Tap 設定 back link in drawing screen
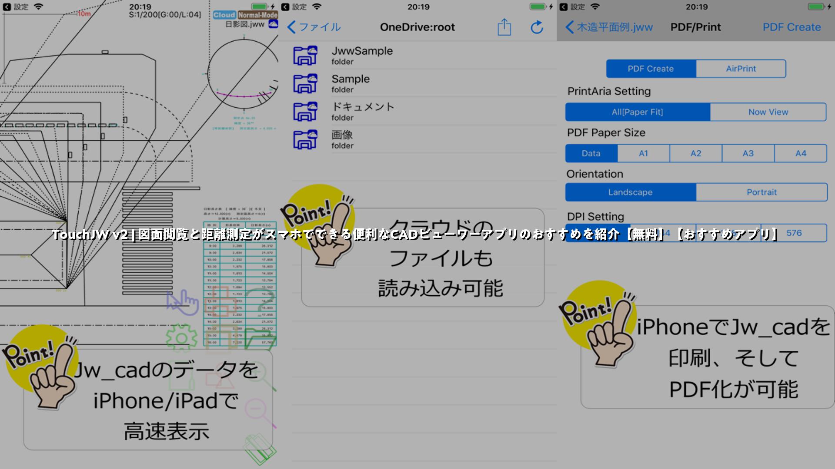Screen dimensions: 835x469 pyautogui.click(x=16, y=7)
